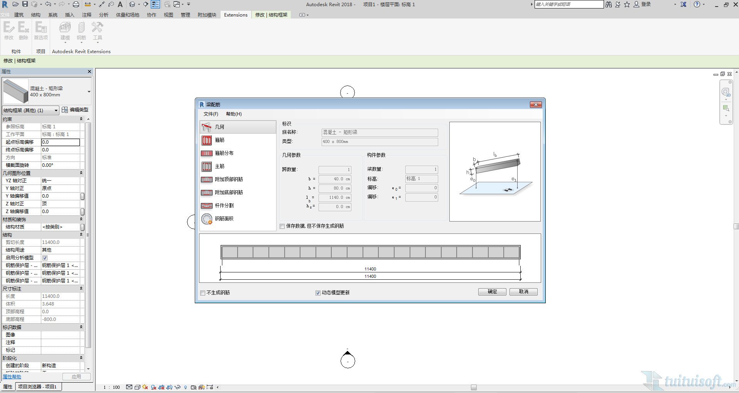Open 附加底部钢筋 additional bottom rebar section
739x393 pixels.
point(228,193)
